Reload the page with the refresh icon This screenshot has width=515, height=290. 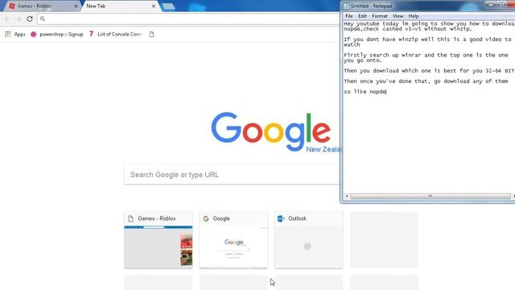[x=30, y=19]
